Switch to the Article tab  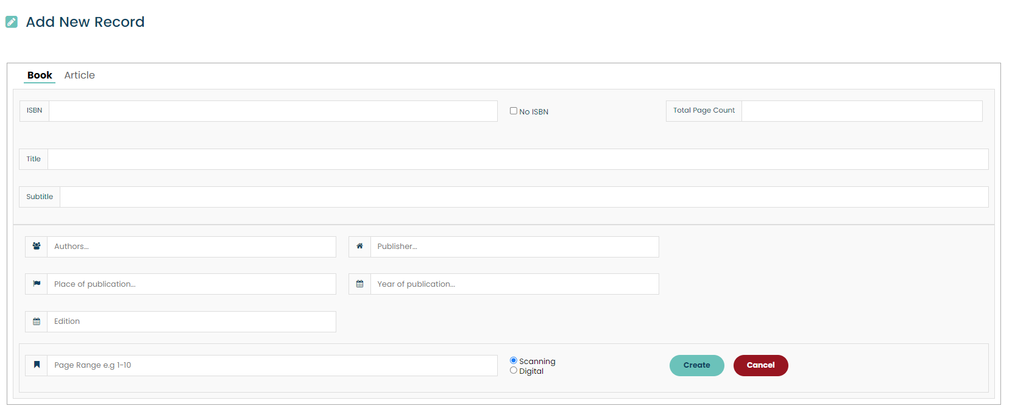click(x=79, y=75)
